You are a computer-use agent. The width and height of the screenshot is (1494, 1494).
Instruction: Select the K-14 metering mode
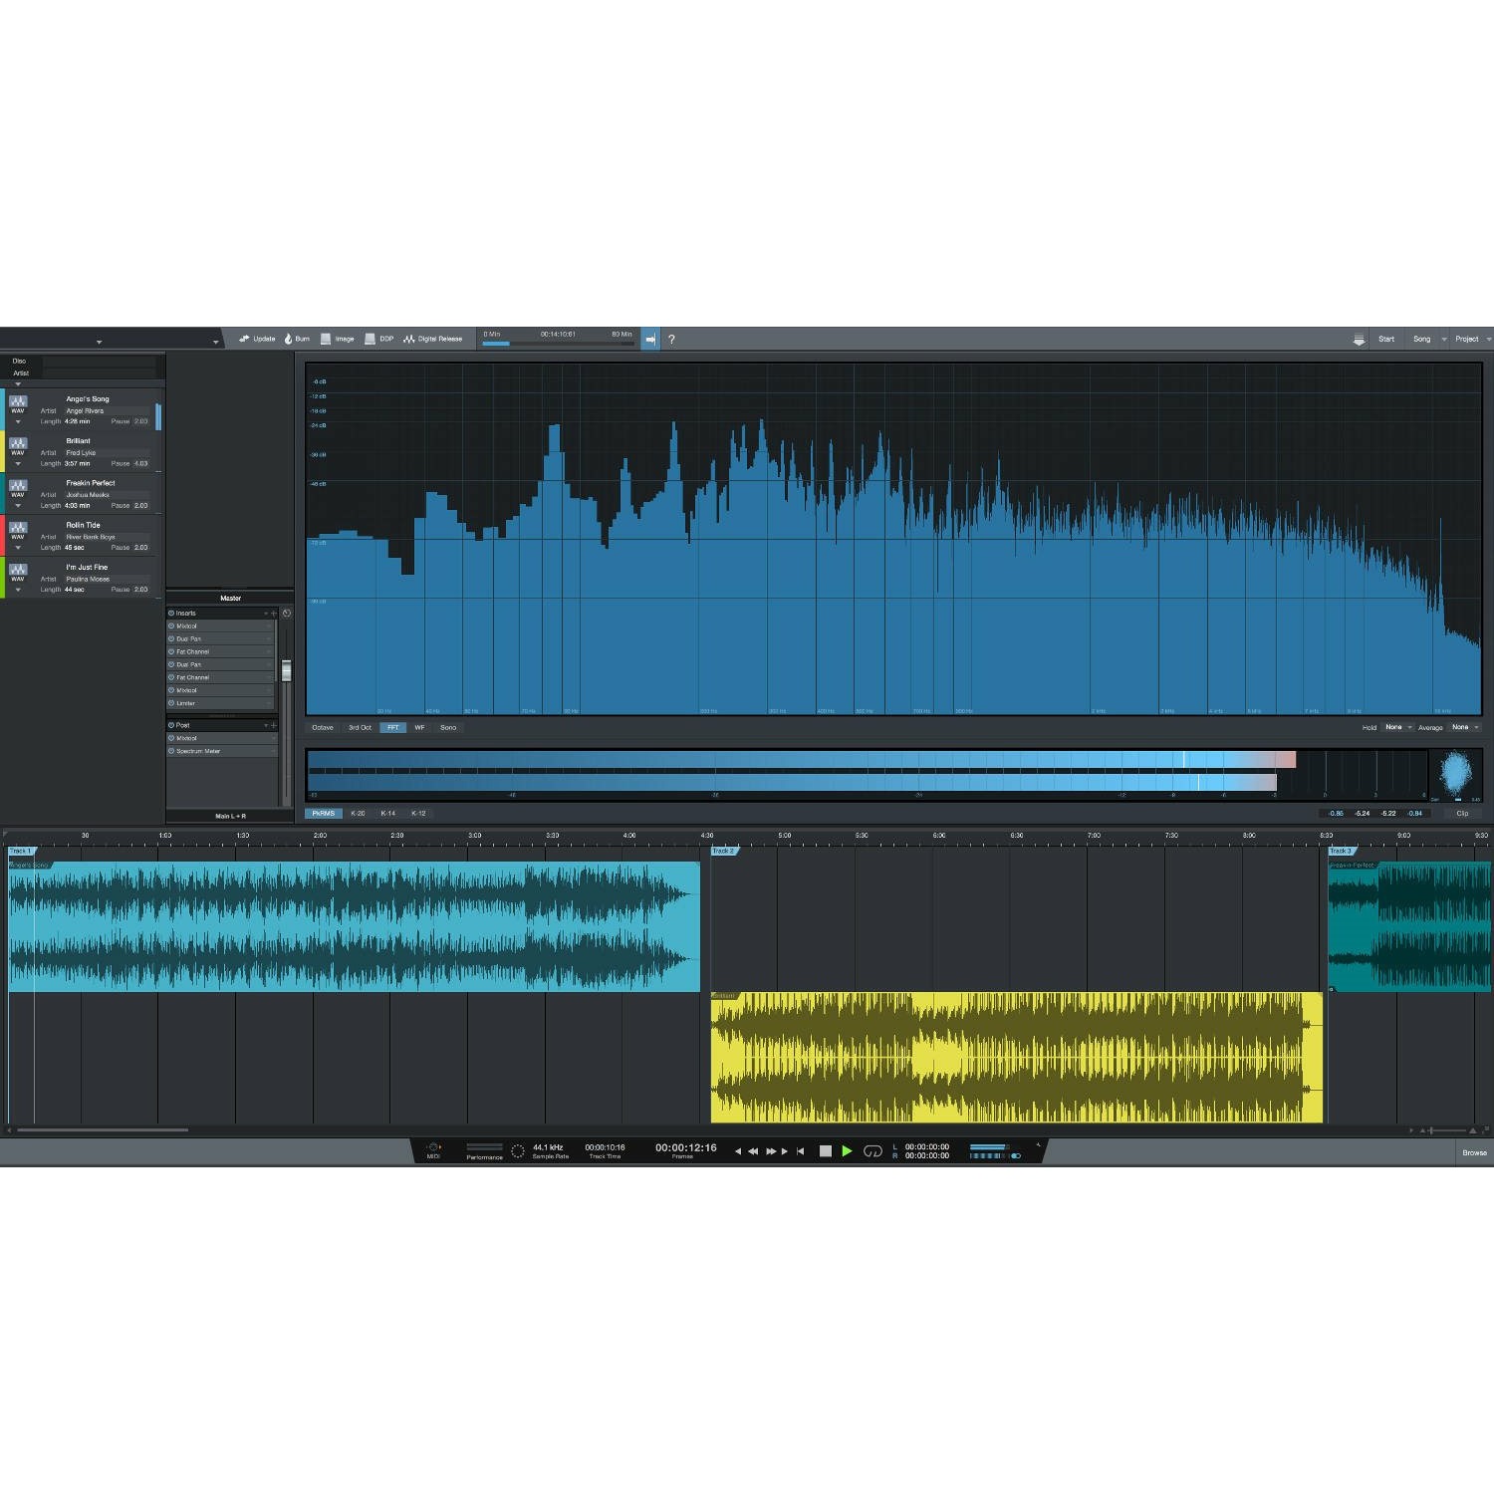click(x=387, y=814)
